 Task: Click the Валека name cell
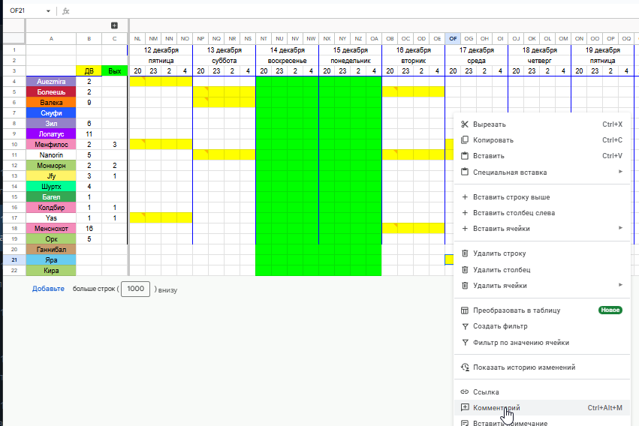[51, 103]
